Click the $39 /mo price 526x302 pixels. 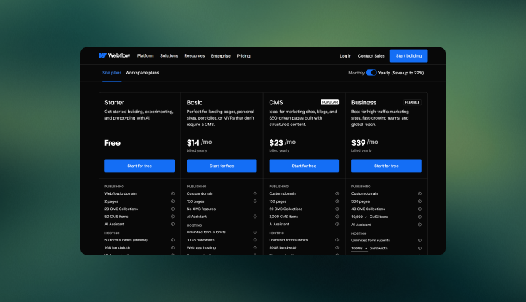tap(365, 143)
